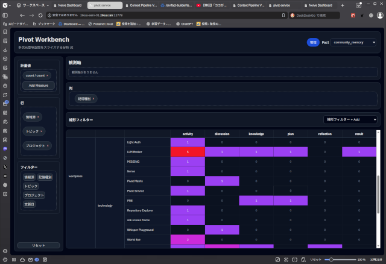Screen dimensions: 386x264
Task: Open a new tab with plus button
Action: (343, 5)
